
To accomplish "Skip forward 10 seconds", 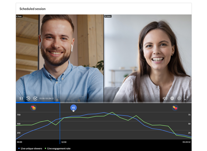I will (35, 98).
